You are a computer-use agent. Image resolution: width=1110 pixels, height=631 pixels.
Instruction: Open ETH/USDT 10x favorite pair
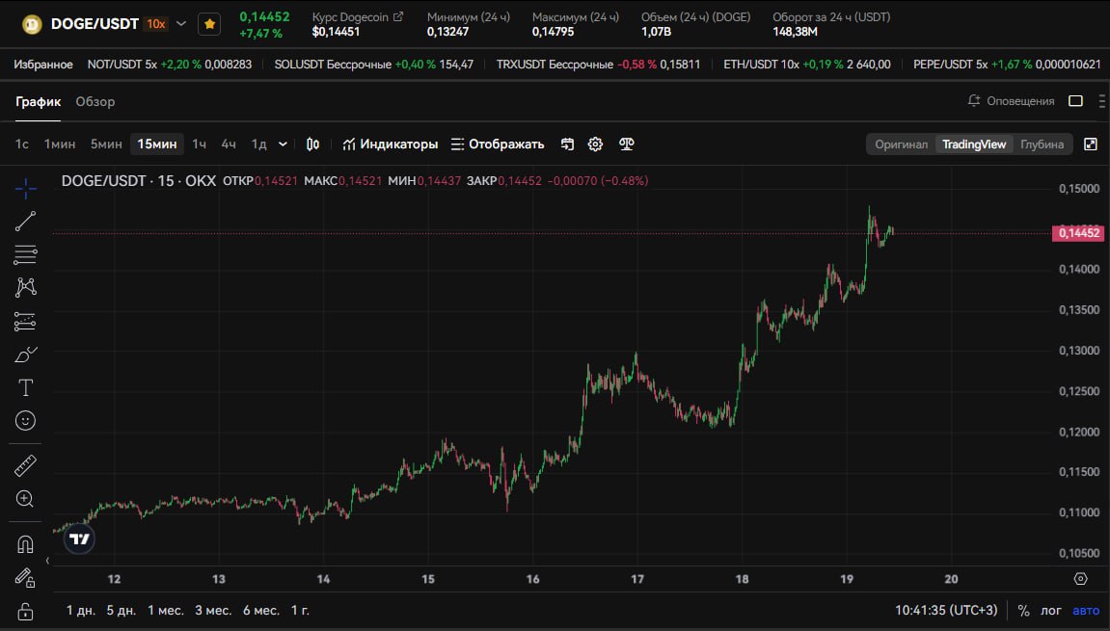(x=807, y=65)
